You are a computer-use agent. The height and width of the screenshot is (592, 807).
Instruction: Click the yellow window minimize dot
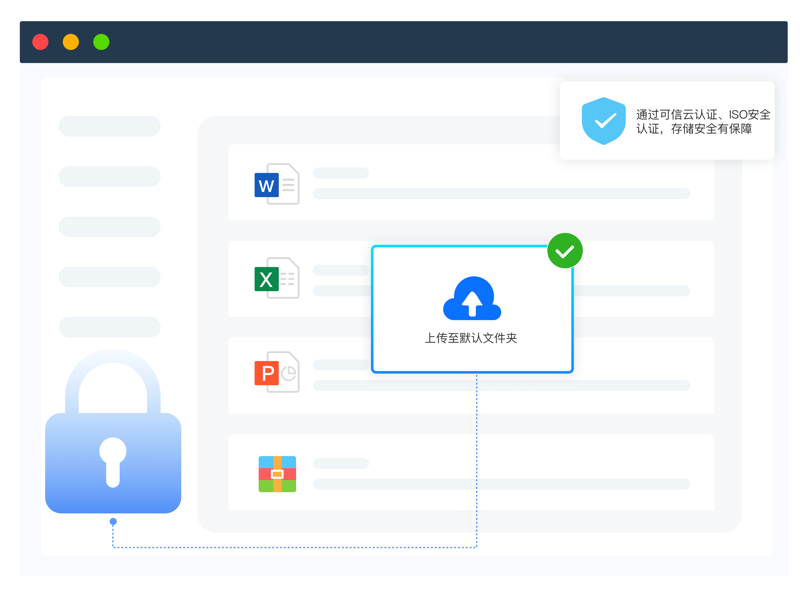tap(71, 42)
